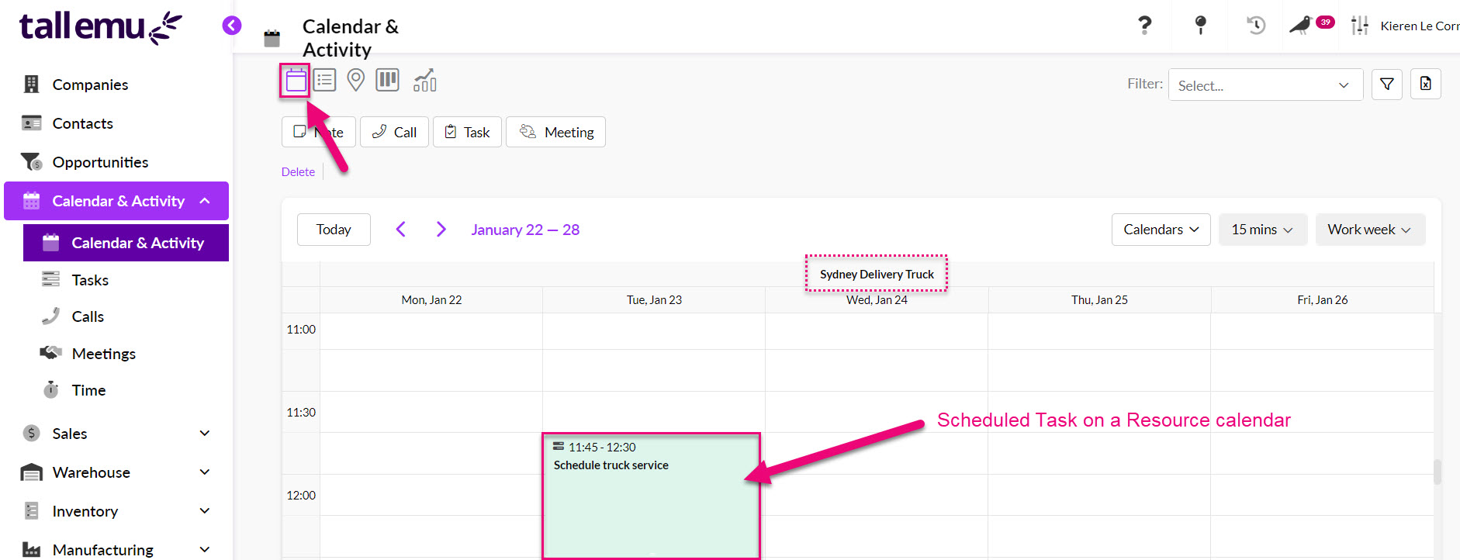This screenshot has width=1460, height=560.
Task: Open the kanban board view icon
Action: click(x=387, y=80)
